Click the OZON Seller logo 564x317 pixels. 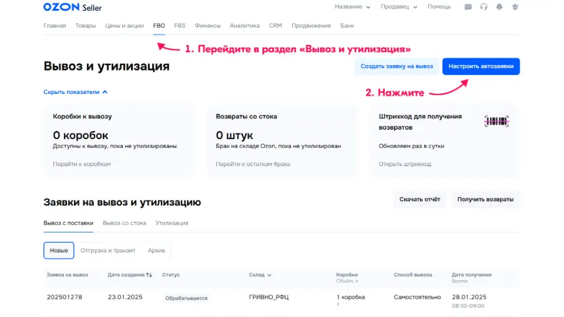(72, 7)
